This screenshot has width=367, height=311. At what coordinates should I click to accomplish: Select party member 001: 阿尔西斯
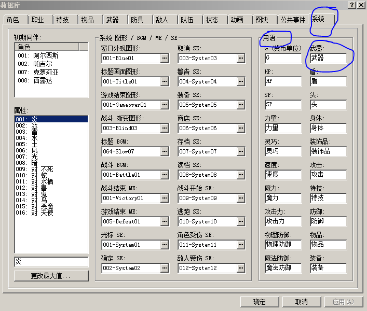[x=51, y=55]
